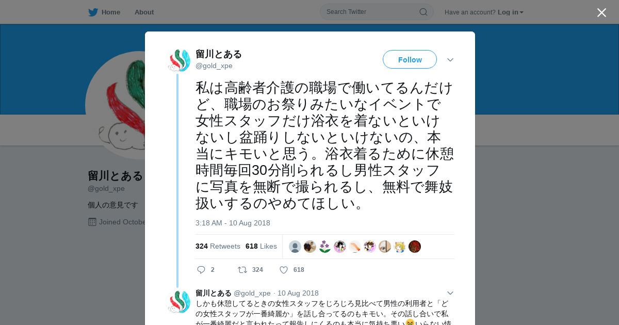The width and height of the screenshot is (619, 325).
Task: Click the Twitter bird Home icon
Action: 93,12
